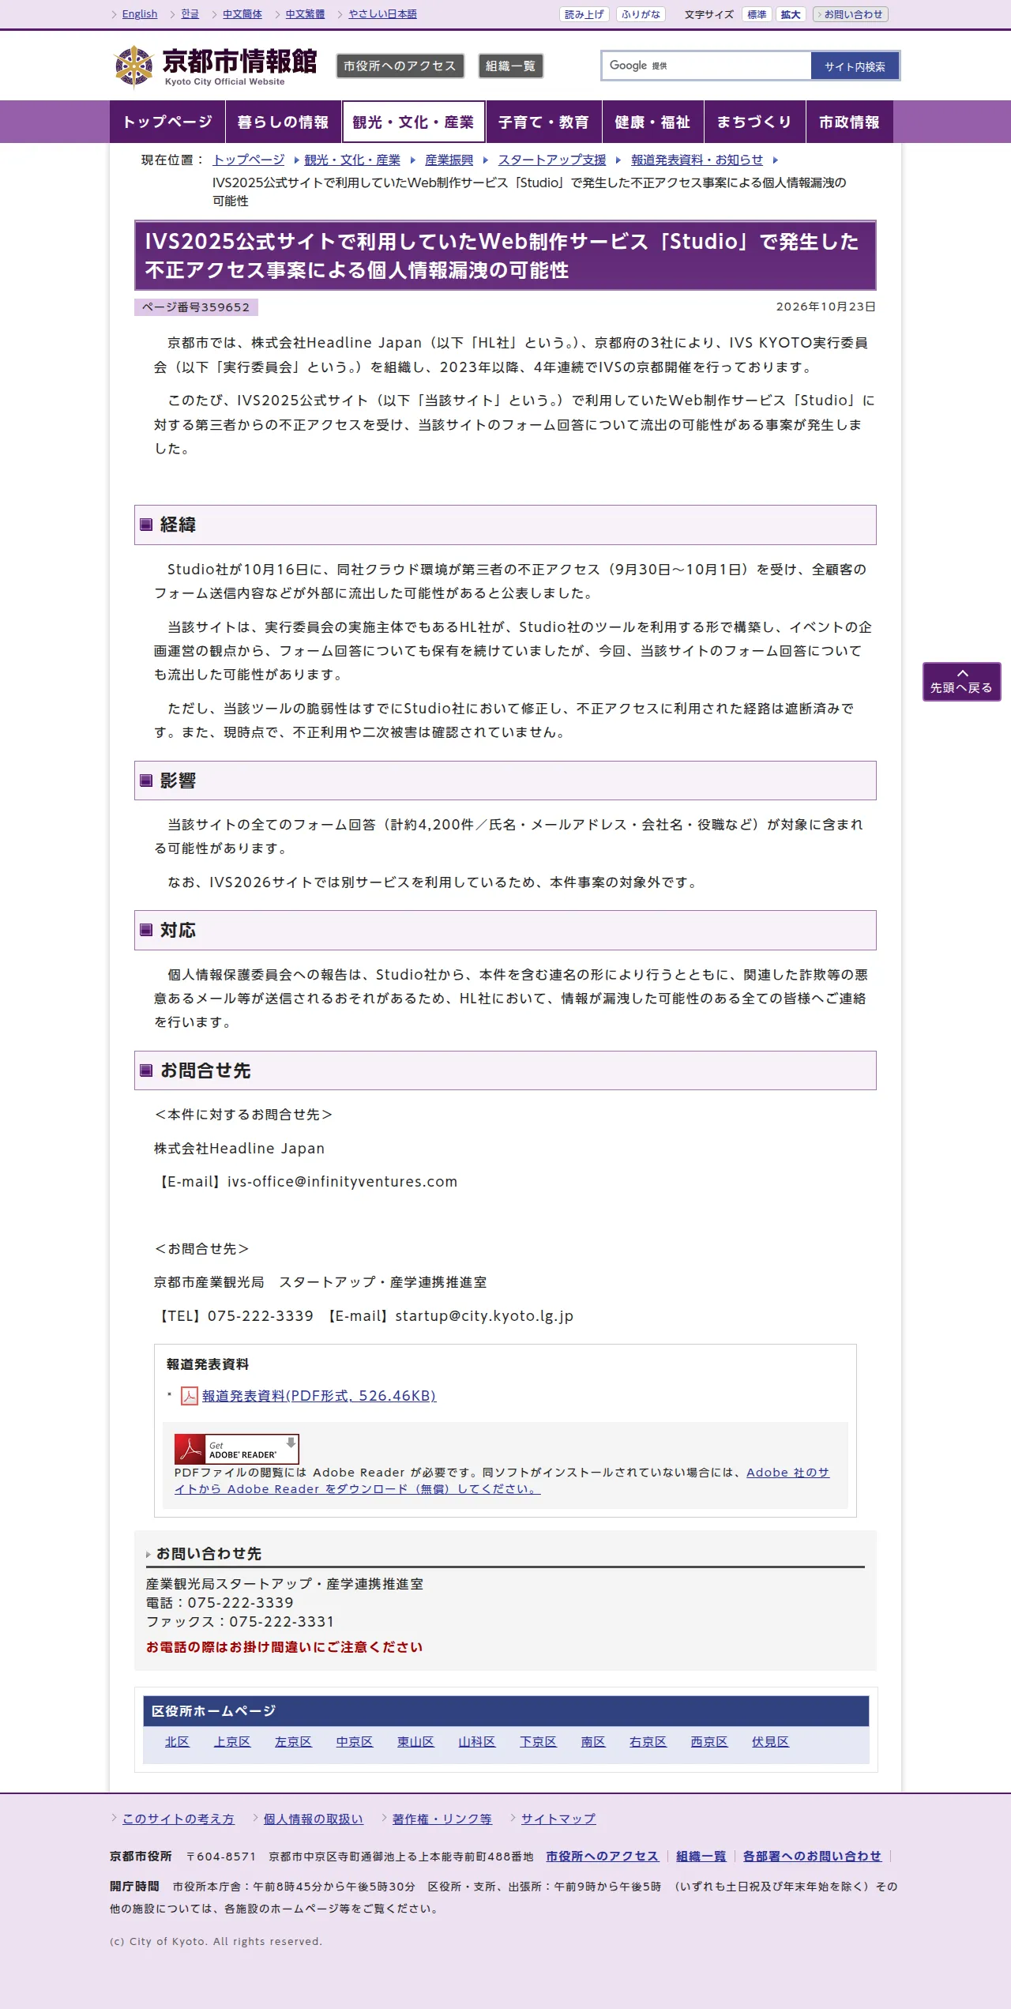Click 産業振興 breadcrumb link

[449, 160]
